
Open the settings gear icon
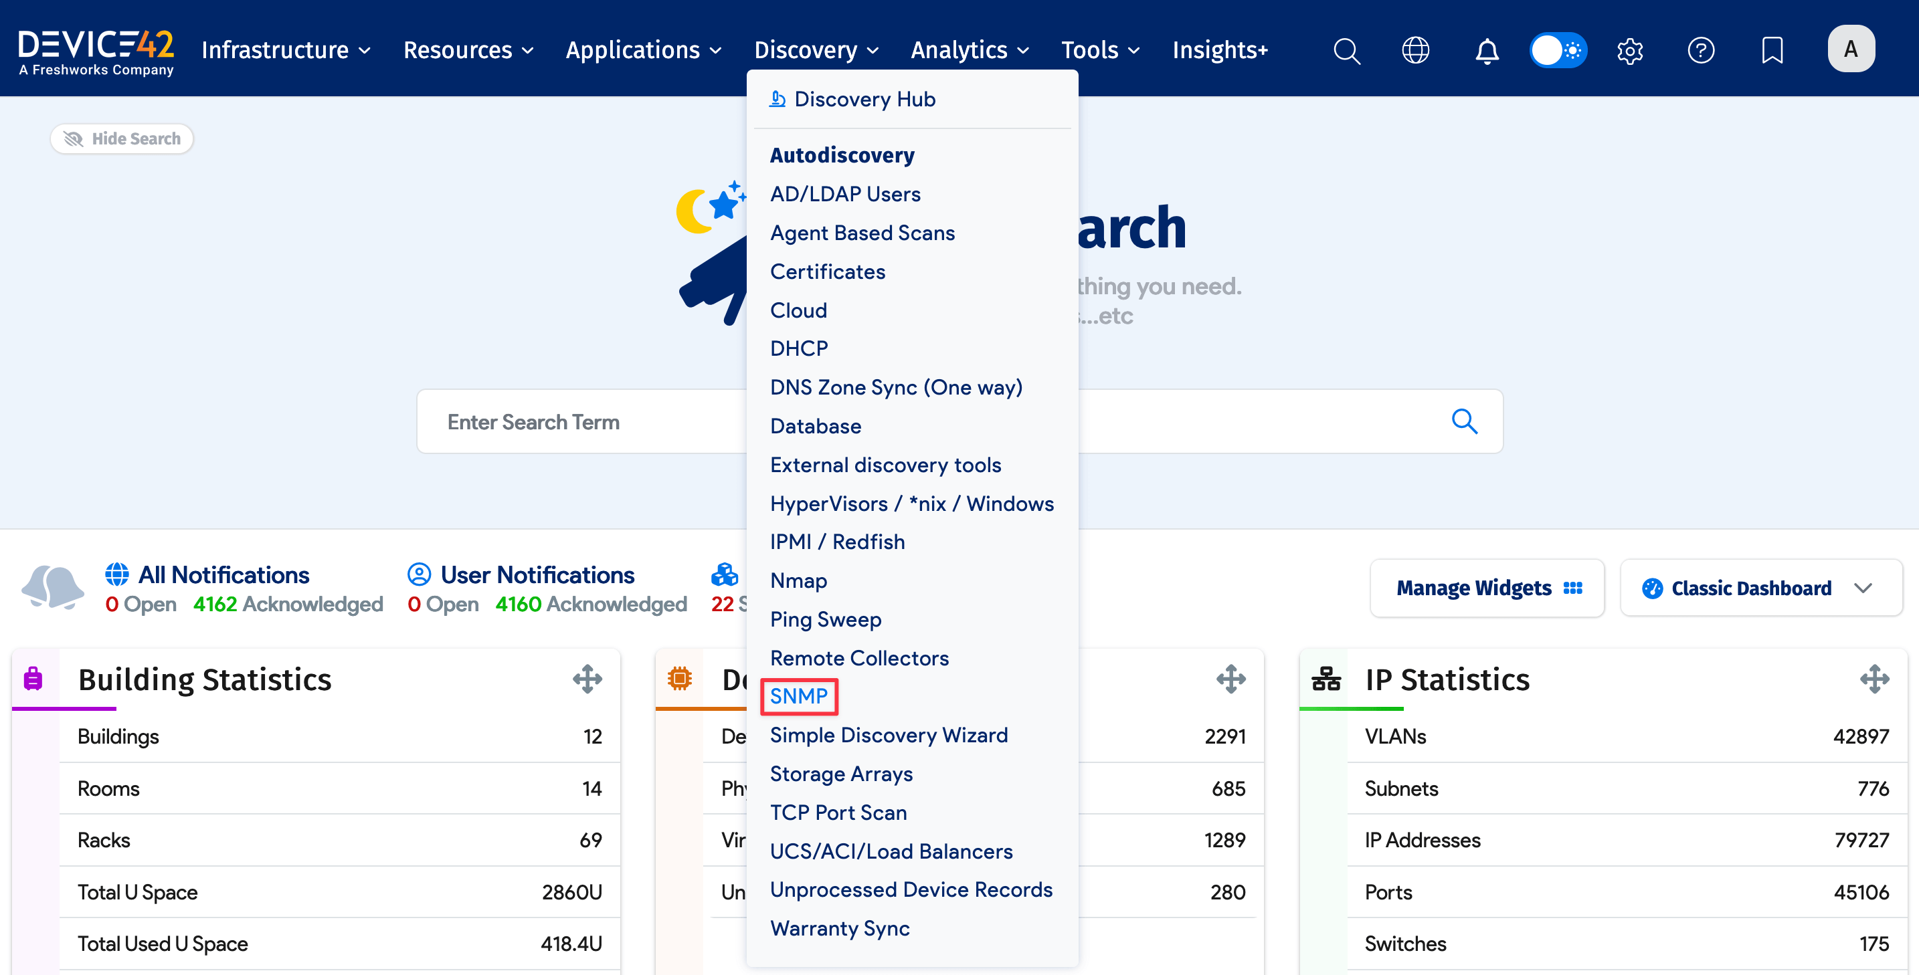1629,51
